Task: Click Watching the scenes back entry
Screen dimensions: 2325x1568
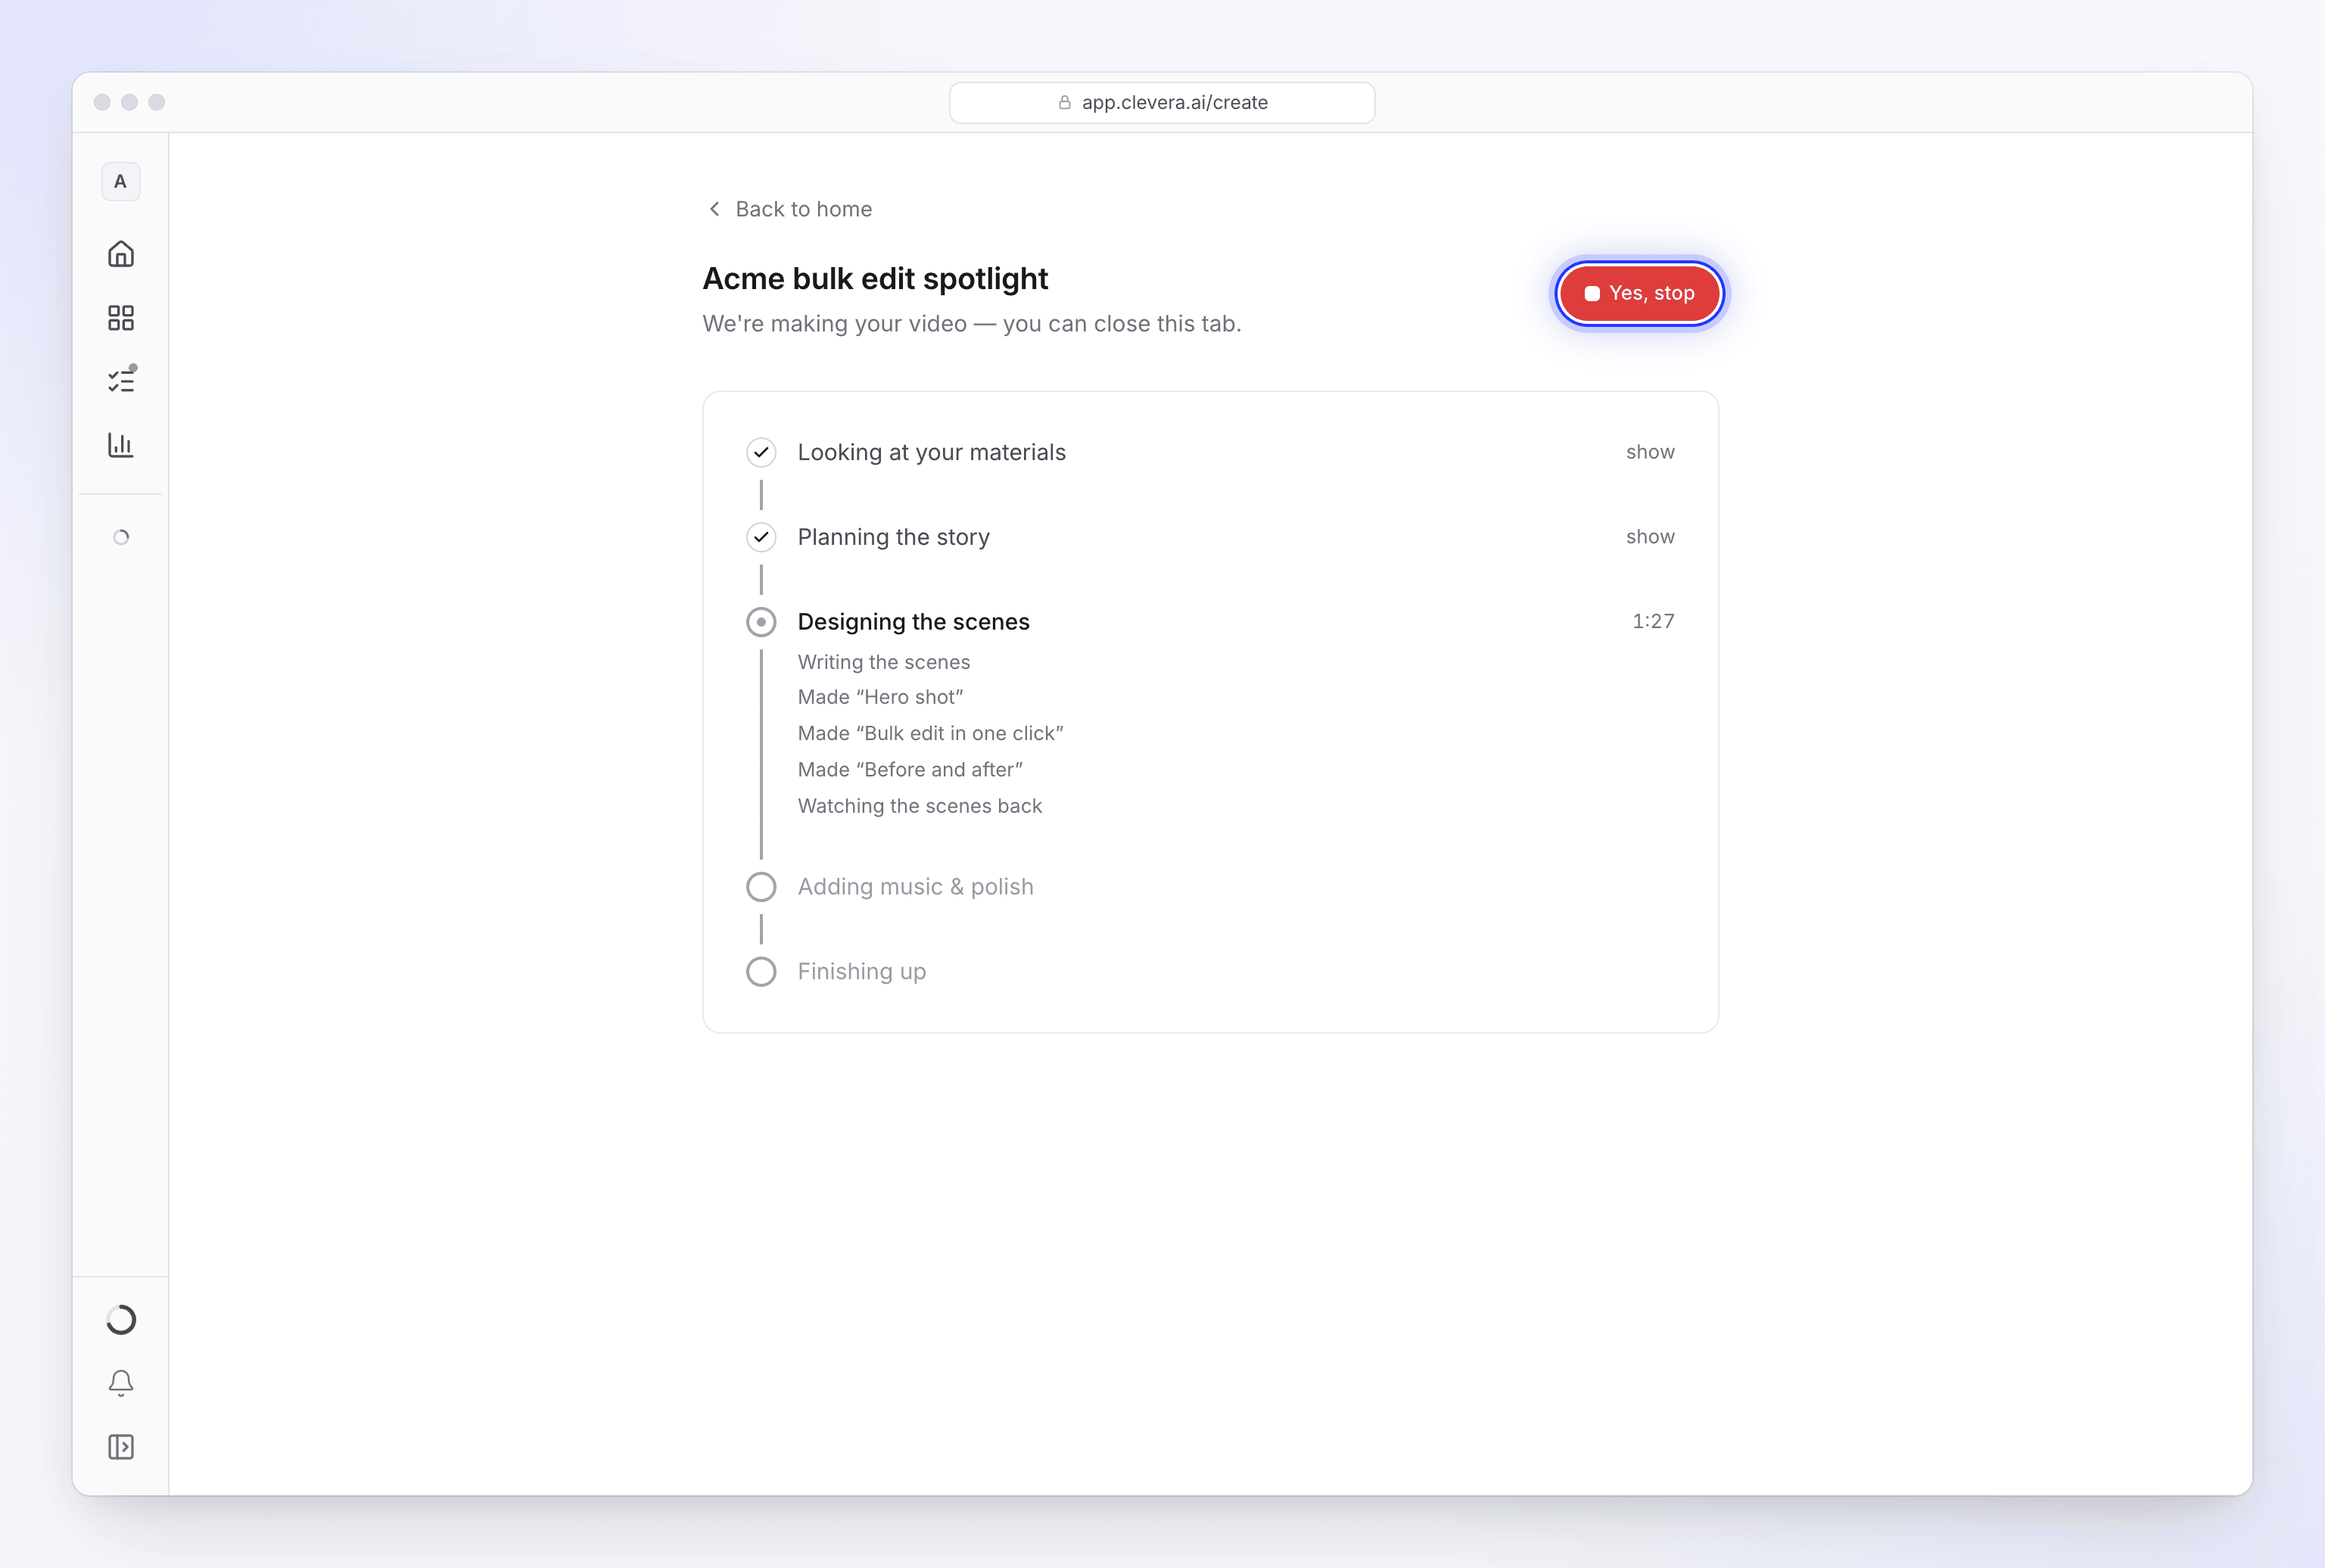Action: 919,806
